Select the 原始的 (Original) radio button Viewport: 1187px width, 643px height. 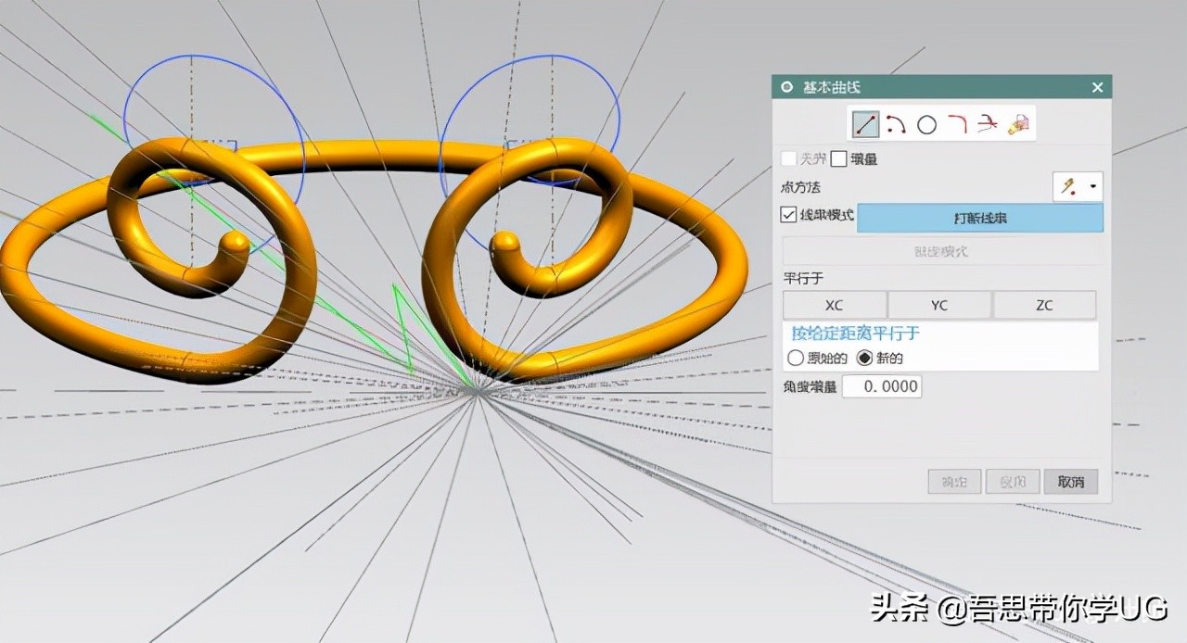[x=795, y=358]
